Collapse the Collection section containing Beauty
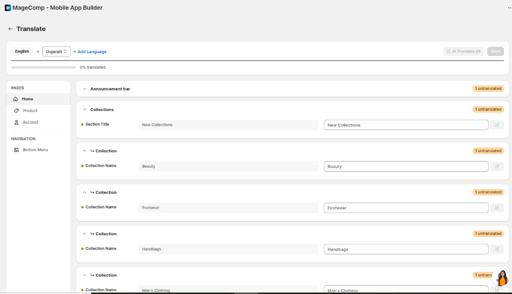This screenshot has width=512, height=294. 84,151
